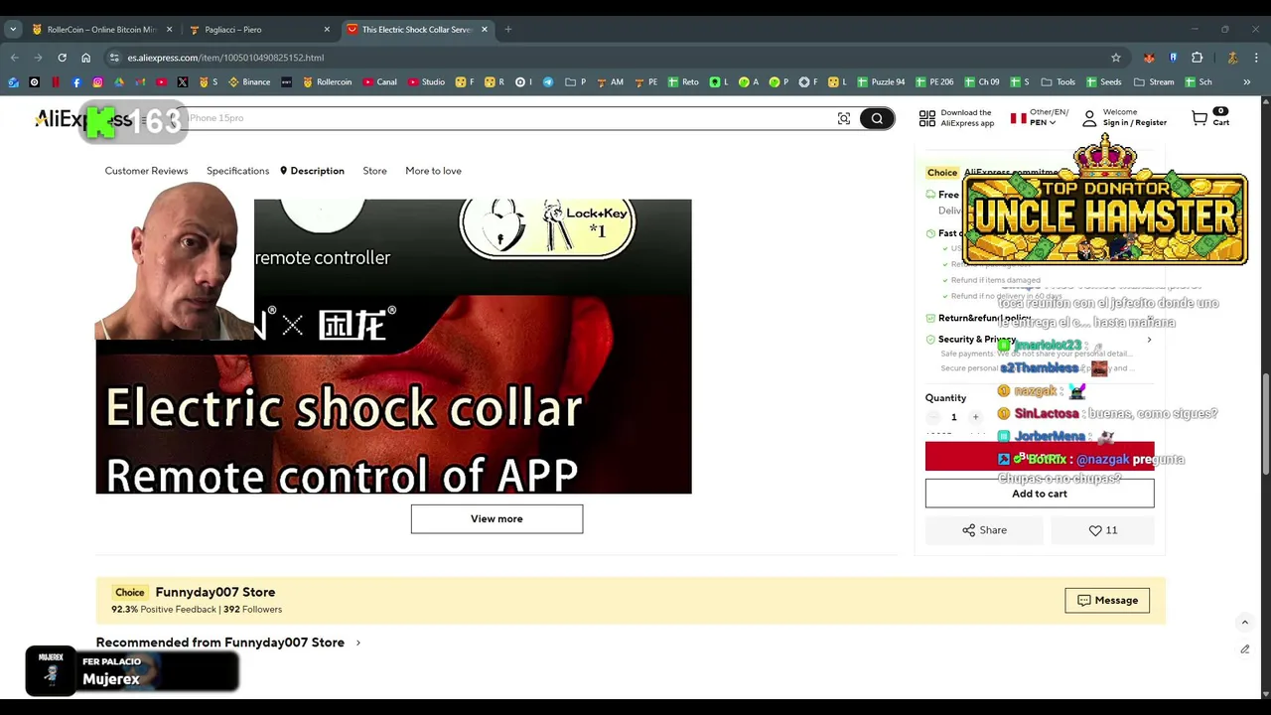
Task: Open YouTube Studio bookmark
Action: [427, 82]
